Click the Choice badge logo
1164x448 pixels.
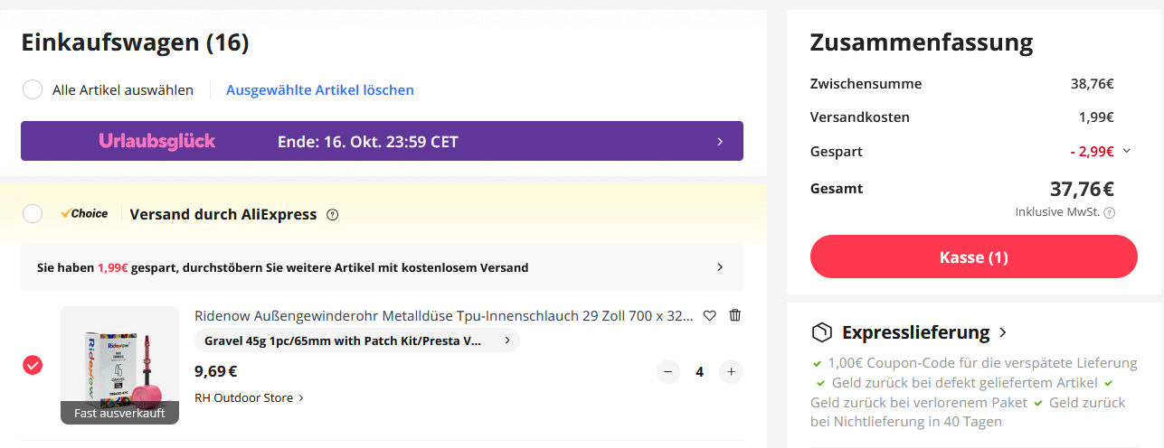point(84,214)
